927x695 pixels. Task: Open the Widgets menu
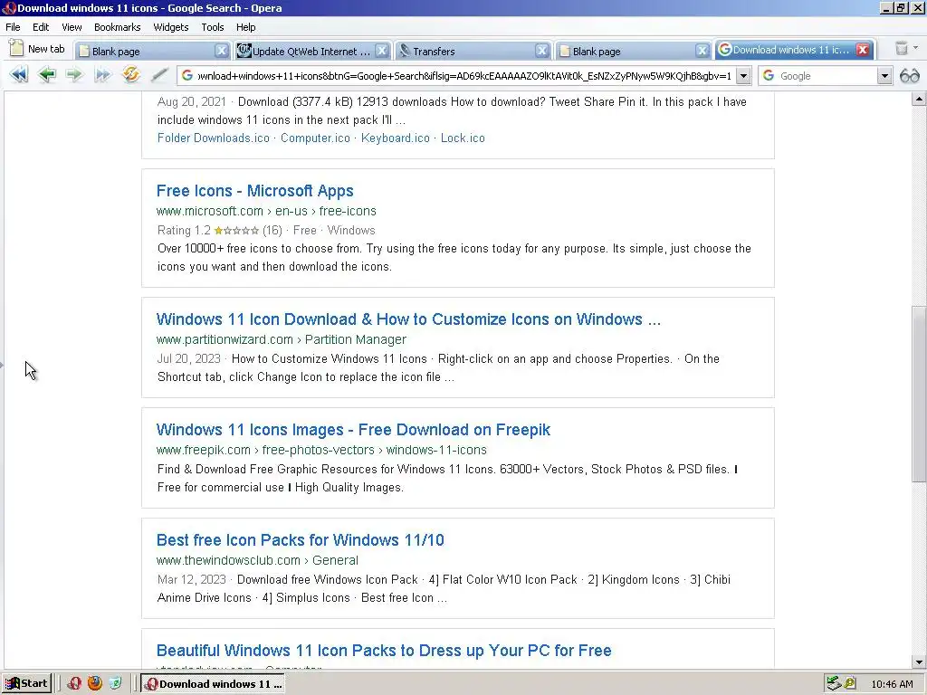[171, 27]
